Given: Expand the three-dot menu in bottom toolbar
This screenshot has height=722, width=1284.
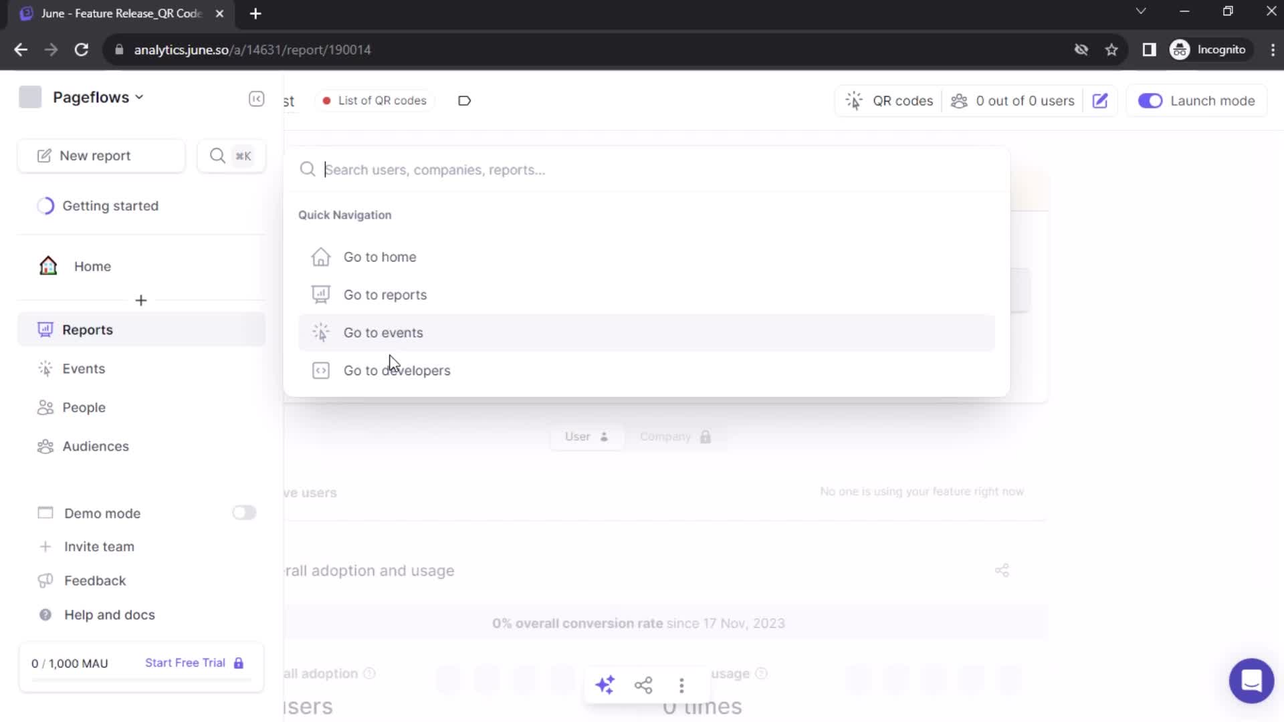Looking at the screenshot, I should coord(681,684).
